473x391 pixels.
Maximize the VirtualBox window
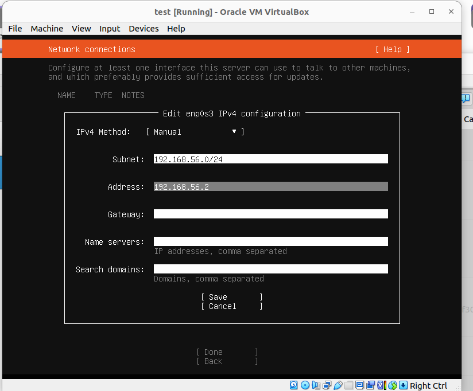(432, 11)
